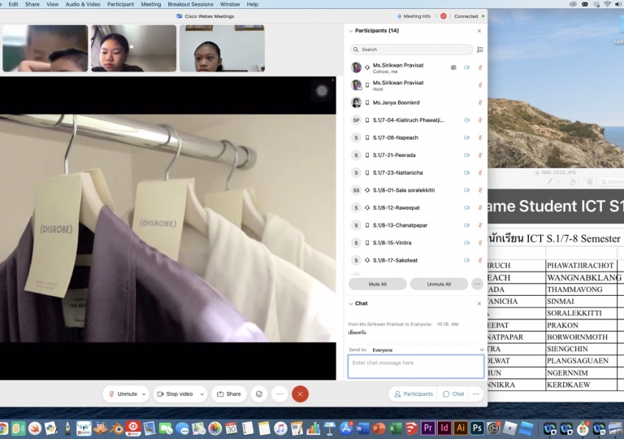Toggle mute for S.1/7-23-Nattanicha
This screenshot has width=624, height=439.
pyautogui.click(x=480, y=172)
